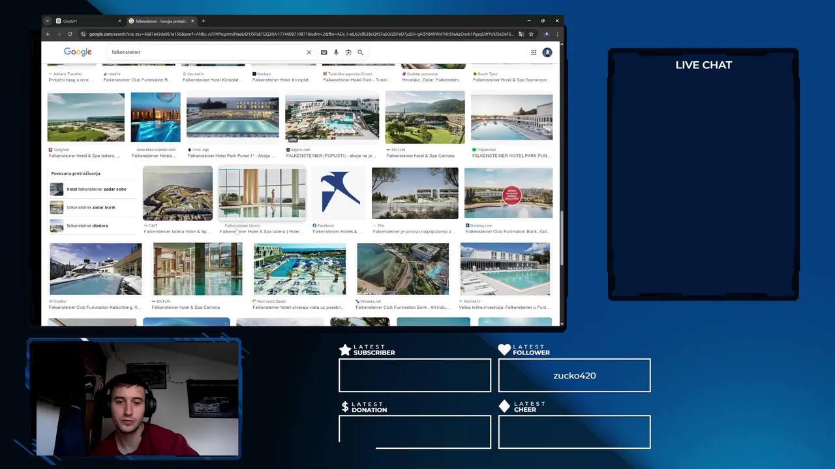Image resolution: width=835 pixels, height=469 pixels.
Task: Open the Gradtur Club Funimation Katschberg image
Action: 95,269
